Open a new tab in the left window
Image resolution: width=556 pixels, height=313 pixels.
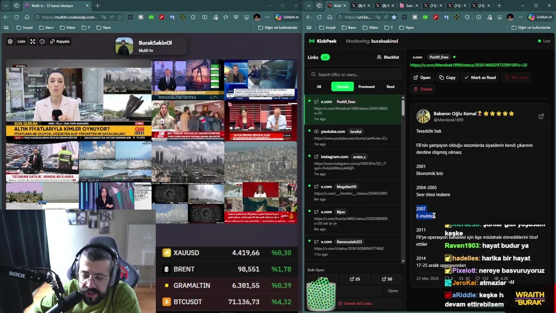(x=97, y=6)
